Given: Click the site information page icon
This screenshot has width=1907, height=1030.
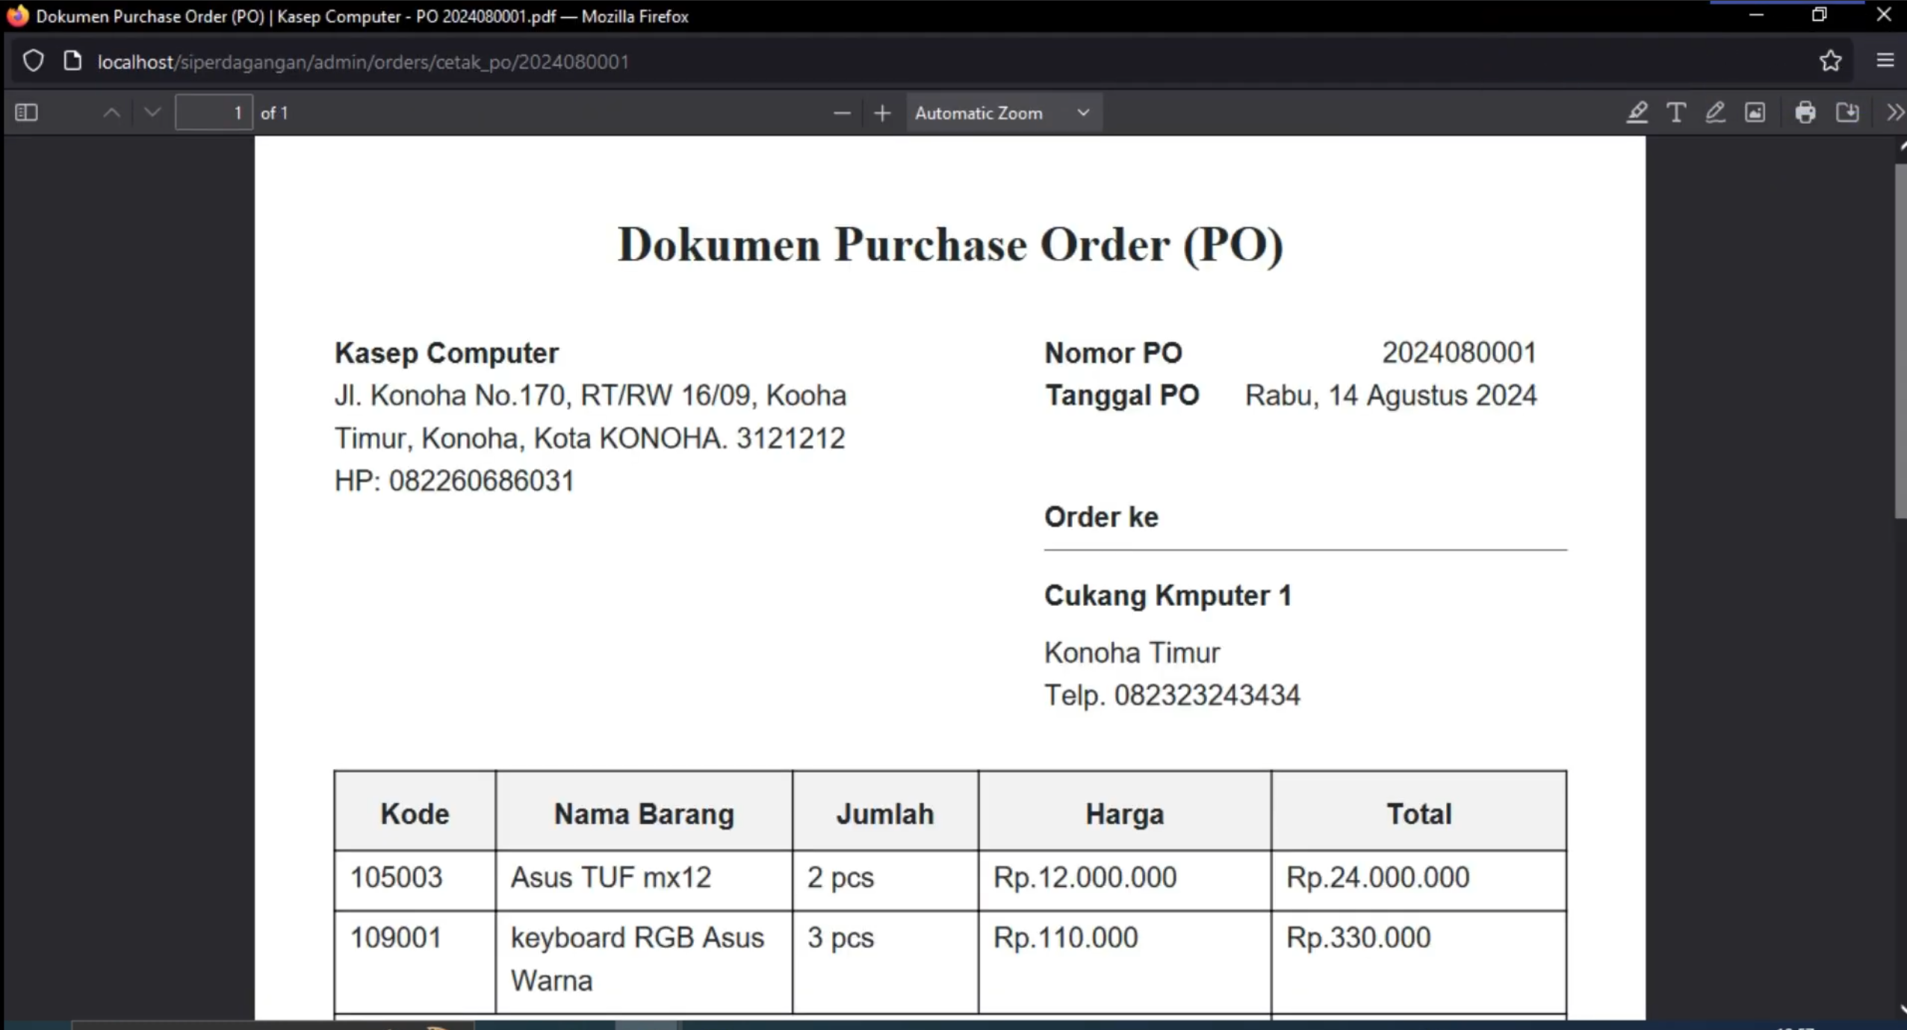Looking at the screenshot, I should point(72,61).
